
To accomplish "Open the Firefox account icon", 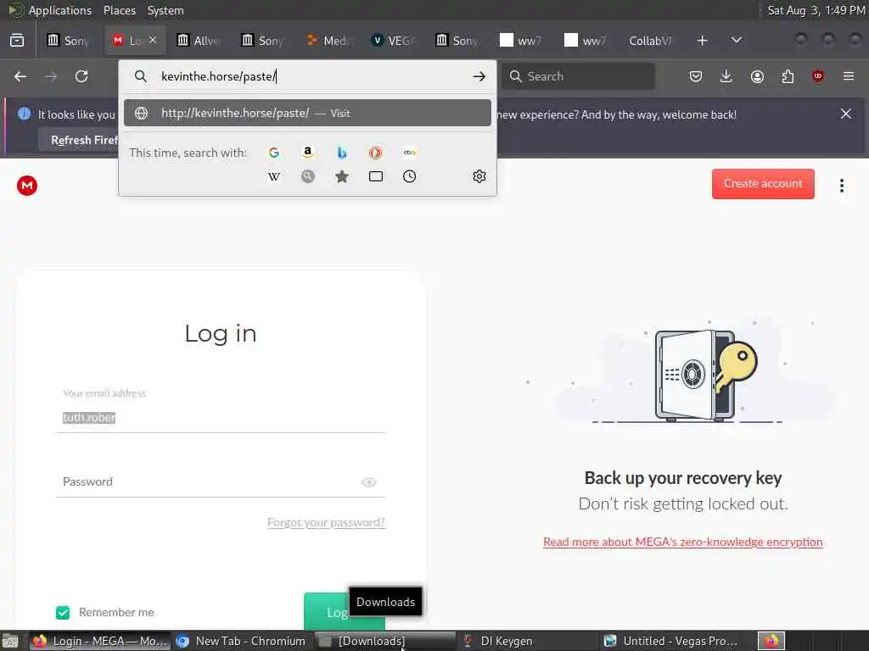I will [x=757, y=76].
